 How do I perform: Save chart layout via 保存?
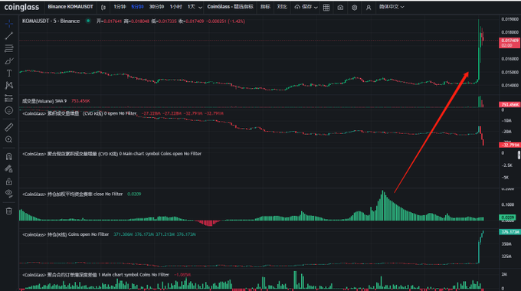[x=303, y=7]
